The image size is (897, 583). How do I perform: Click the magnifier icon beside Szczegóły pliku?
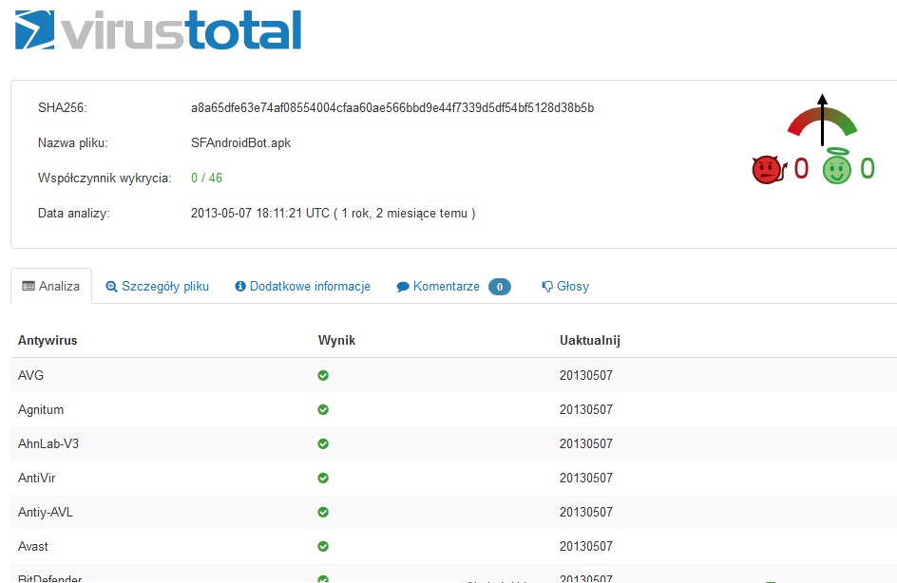111,287
